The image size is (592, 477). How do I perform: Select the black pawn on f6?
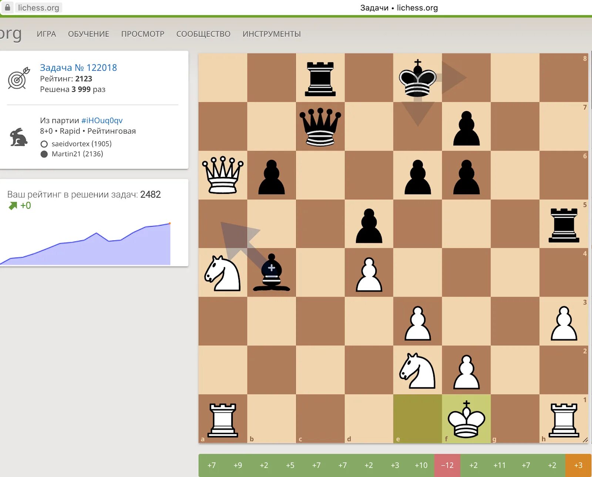pos(467,177)
